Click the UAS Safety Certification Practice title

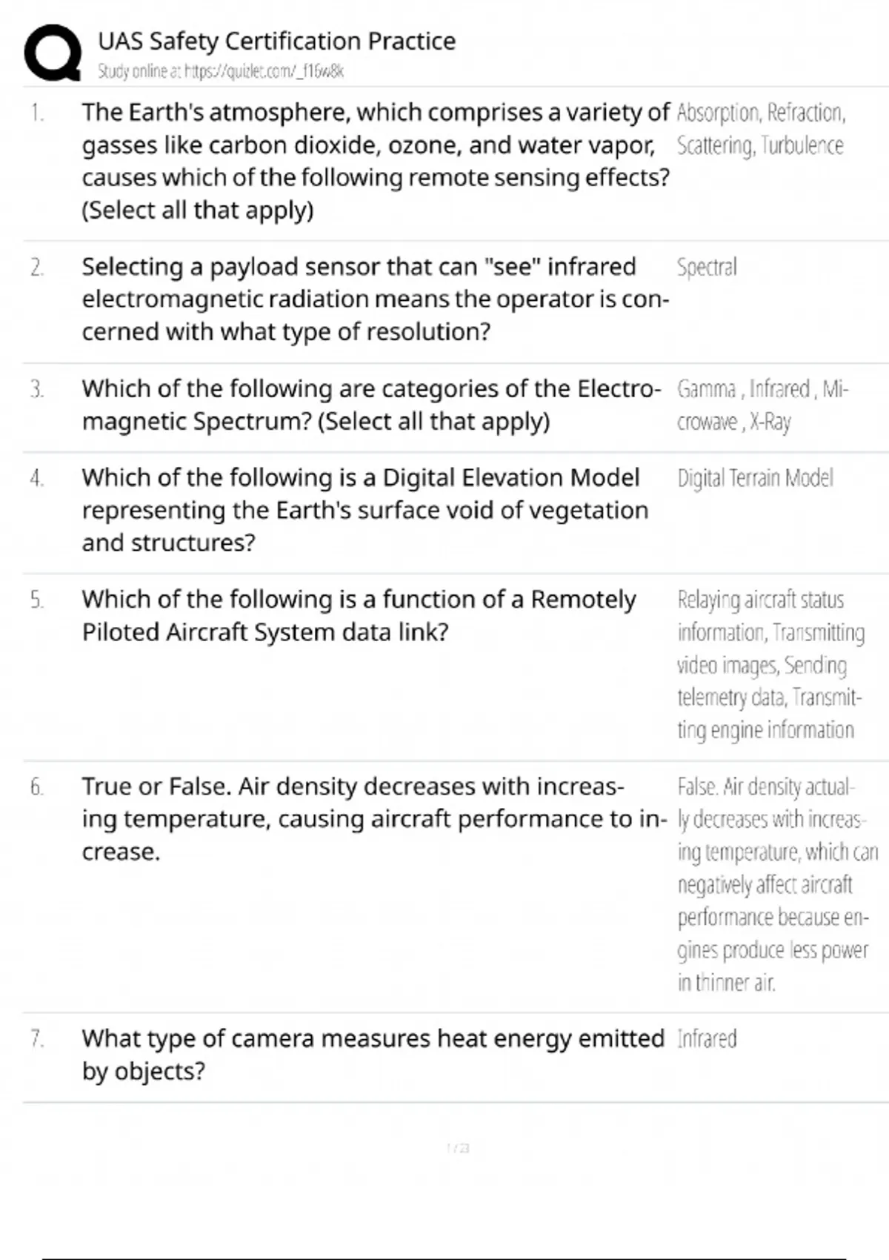(276, 41)
